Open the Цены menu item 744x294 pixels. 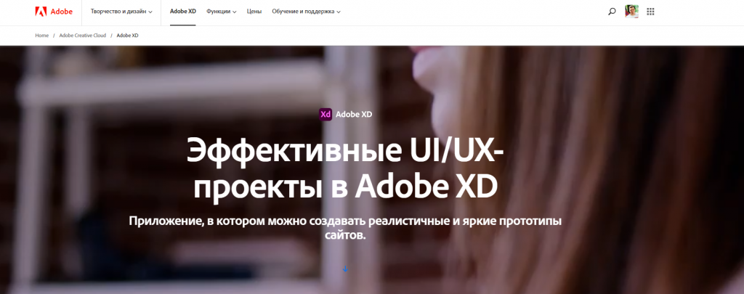point(254,12)
